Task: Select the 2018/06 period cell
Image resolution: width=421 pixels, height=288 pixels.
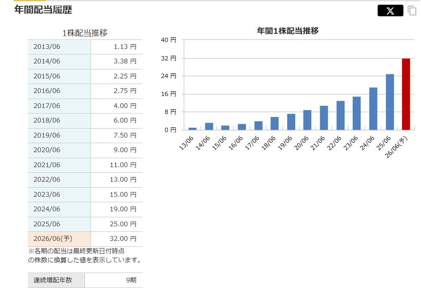Action: coord(59,121)
